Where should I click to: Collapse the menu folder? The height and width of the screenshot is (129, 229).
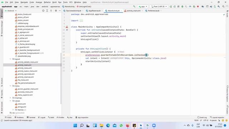(10, 86)
